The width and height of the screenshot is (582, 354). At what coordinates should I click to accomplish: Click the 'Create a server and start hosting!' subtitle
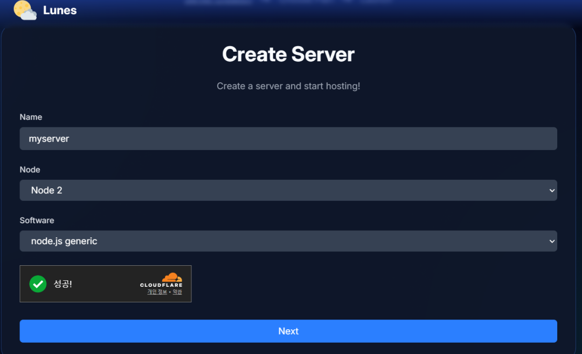point(288,86)
